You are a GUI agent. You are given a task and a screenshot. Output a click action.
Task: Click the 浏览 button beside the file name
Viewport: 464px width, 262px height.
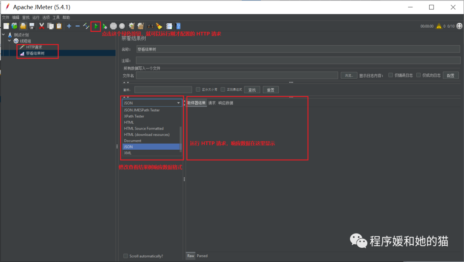pyautogui.click(x=349, y=76)
